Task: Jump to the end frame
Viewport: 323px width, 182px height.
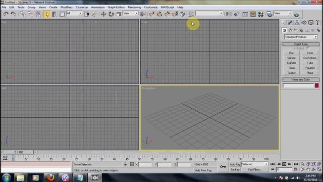Action: pyautogui.click(x=296, y=164)
